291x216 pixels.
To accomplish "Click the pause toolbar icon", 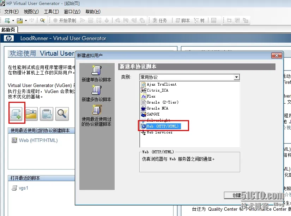I will coord(99,20).
